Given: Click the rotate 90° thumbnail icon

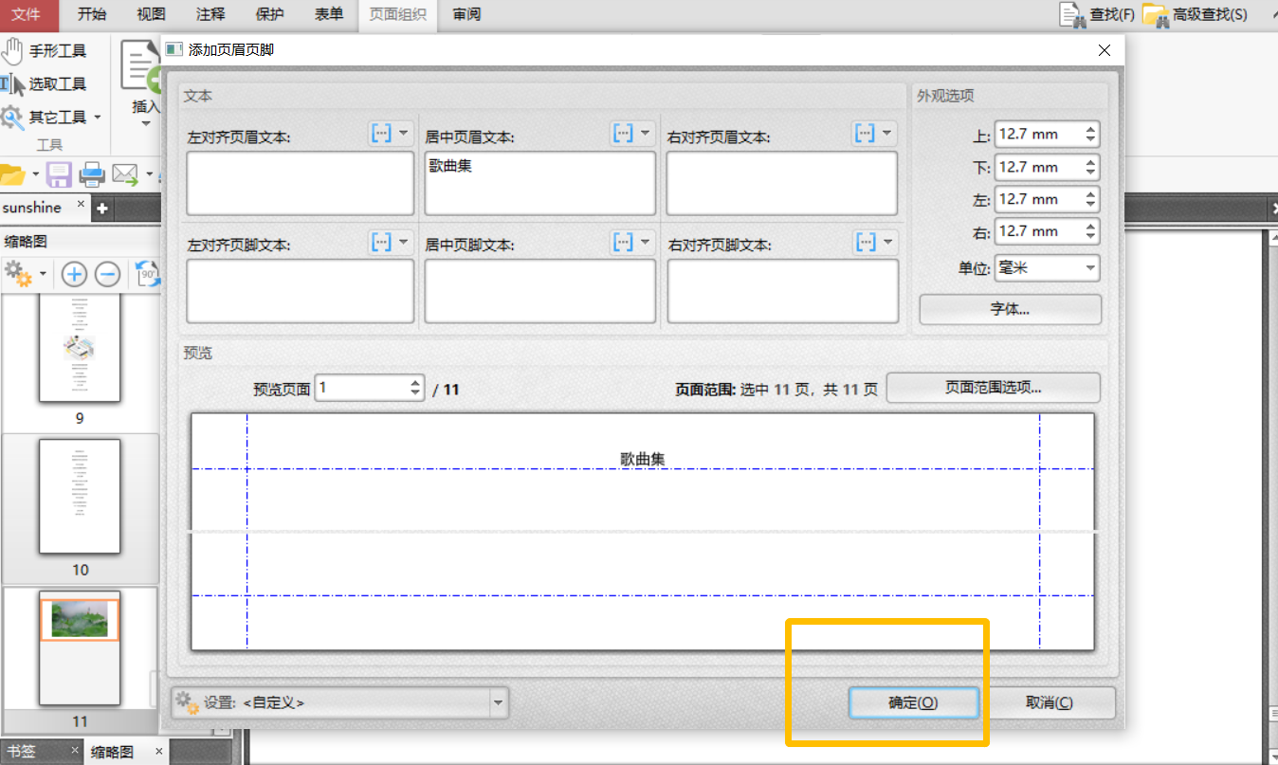Looking at the screenshot, I should pyautogui.click(x=147, y=275).
